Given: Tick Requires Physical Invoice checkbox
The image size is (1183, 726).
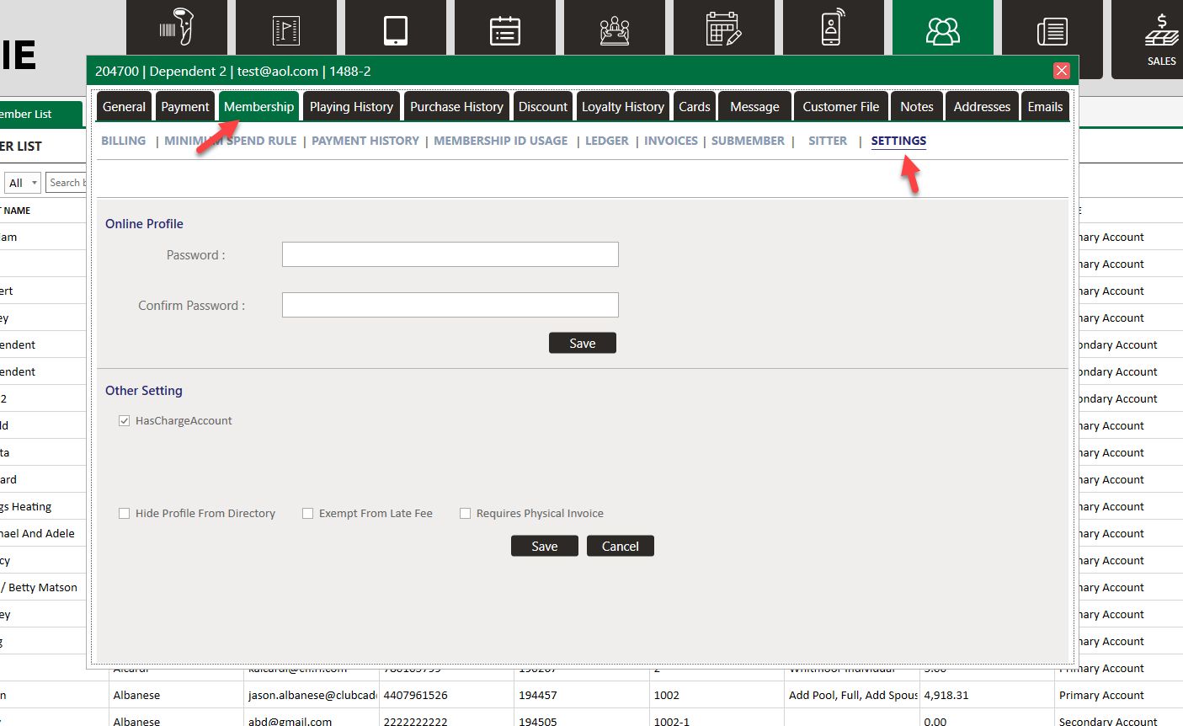Looking at the screenshot, I should 466,514.
